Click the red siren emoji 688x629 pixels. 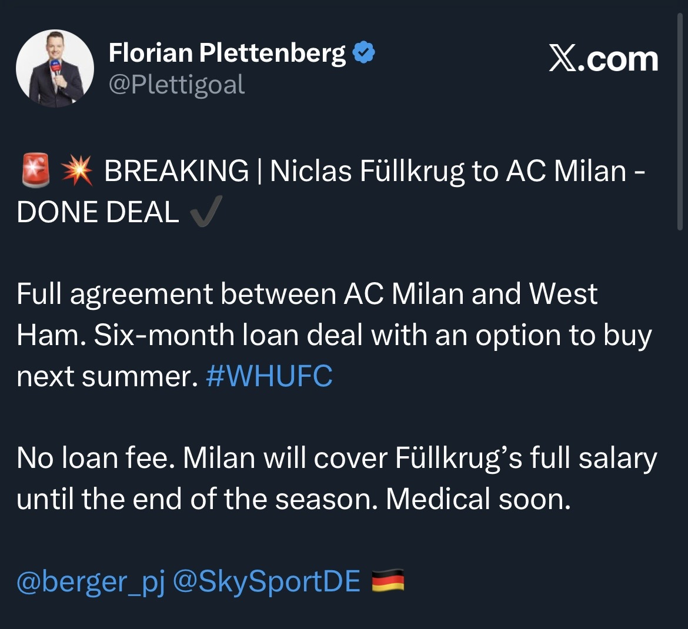click(35, 172)
